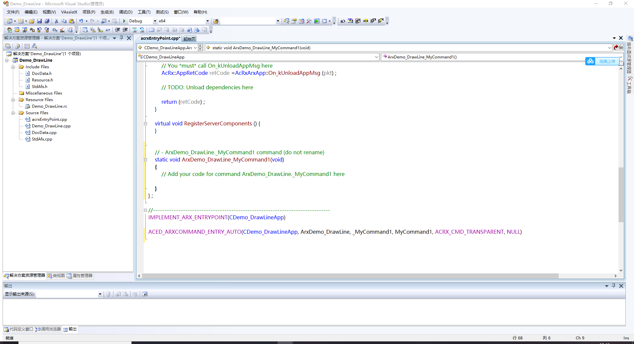Click the Find in Files binoculars-folder icon
The height and width of the screenshot is (344, 634).
216,21
